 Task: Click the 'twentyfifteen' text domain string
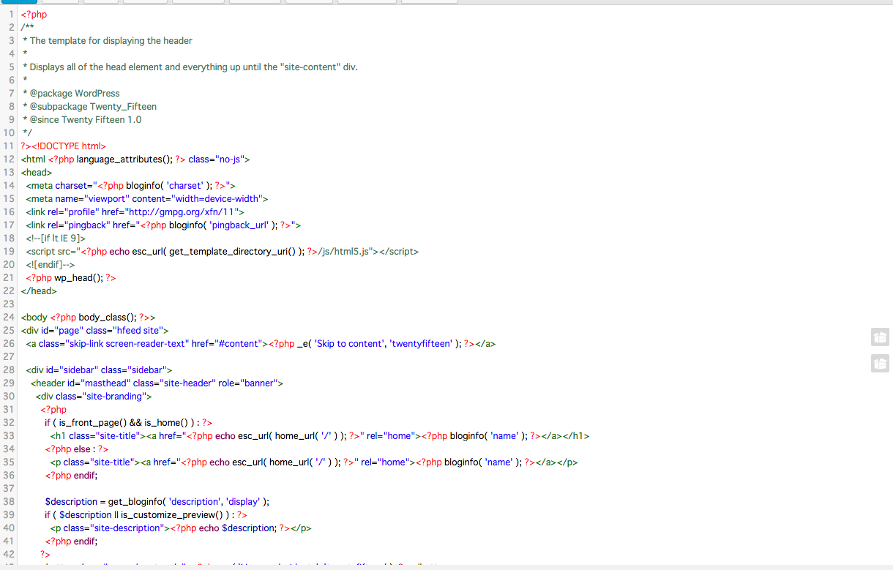421,344
